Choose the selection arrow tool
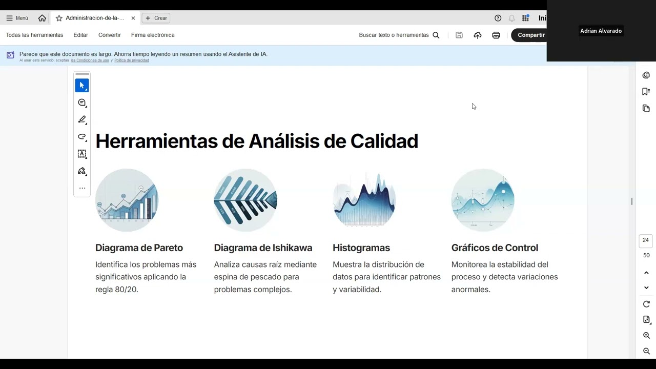Image resolution: width=656 pixels, height=369 pixels. (x=82, y=86)
